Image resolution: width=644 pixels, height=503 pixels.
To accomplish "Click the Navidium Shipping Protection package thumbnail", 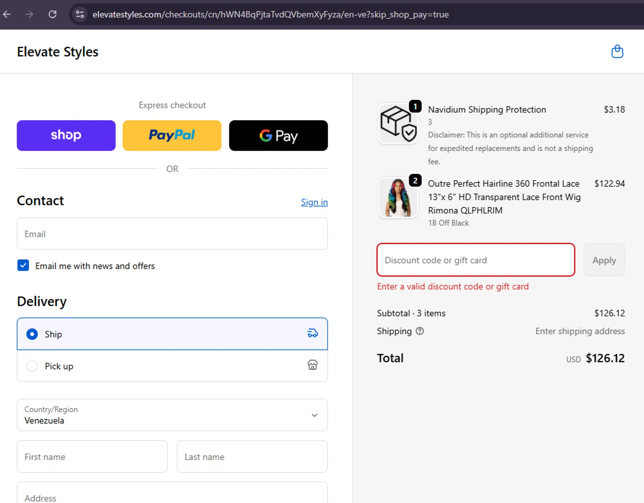I will (398, 123).
